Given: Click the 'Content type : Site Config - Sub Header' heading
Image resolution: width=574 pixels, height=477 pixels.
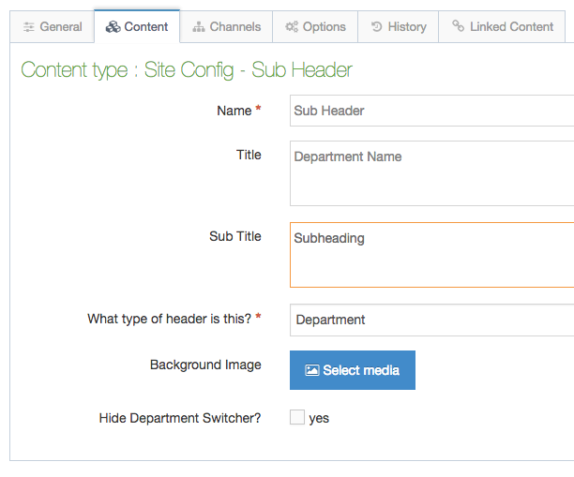Looking at the screenshot, I should tap(187, 69).
